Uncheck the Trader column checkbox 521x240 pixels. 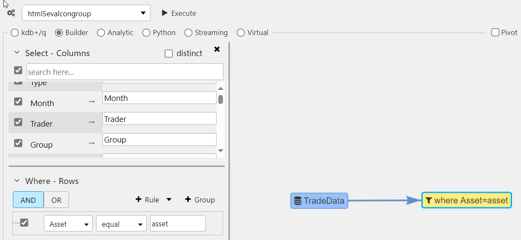click(18, 122)
